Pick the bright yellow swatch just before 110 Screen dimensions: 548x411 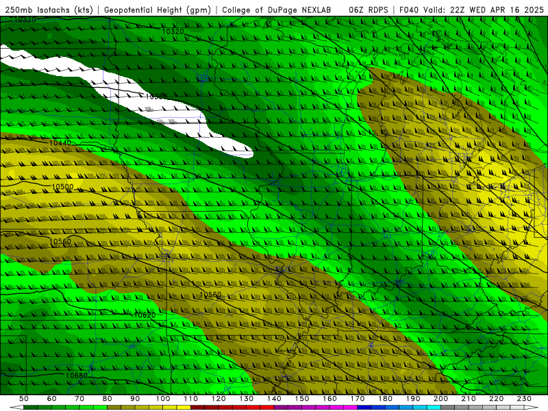(184, 408)
